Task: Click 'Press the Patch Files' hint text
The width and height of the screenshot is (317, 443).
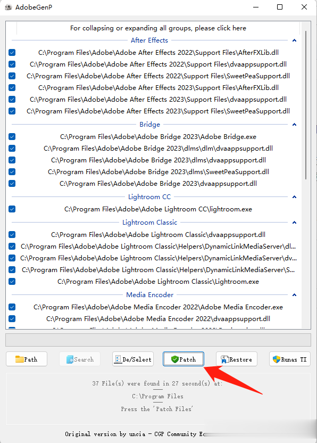Action: [157, 409]
